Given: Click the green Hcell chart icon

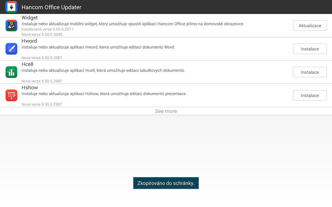Looking at the screenshot, I should tap(11, 72).
